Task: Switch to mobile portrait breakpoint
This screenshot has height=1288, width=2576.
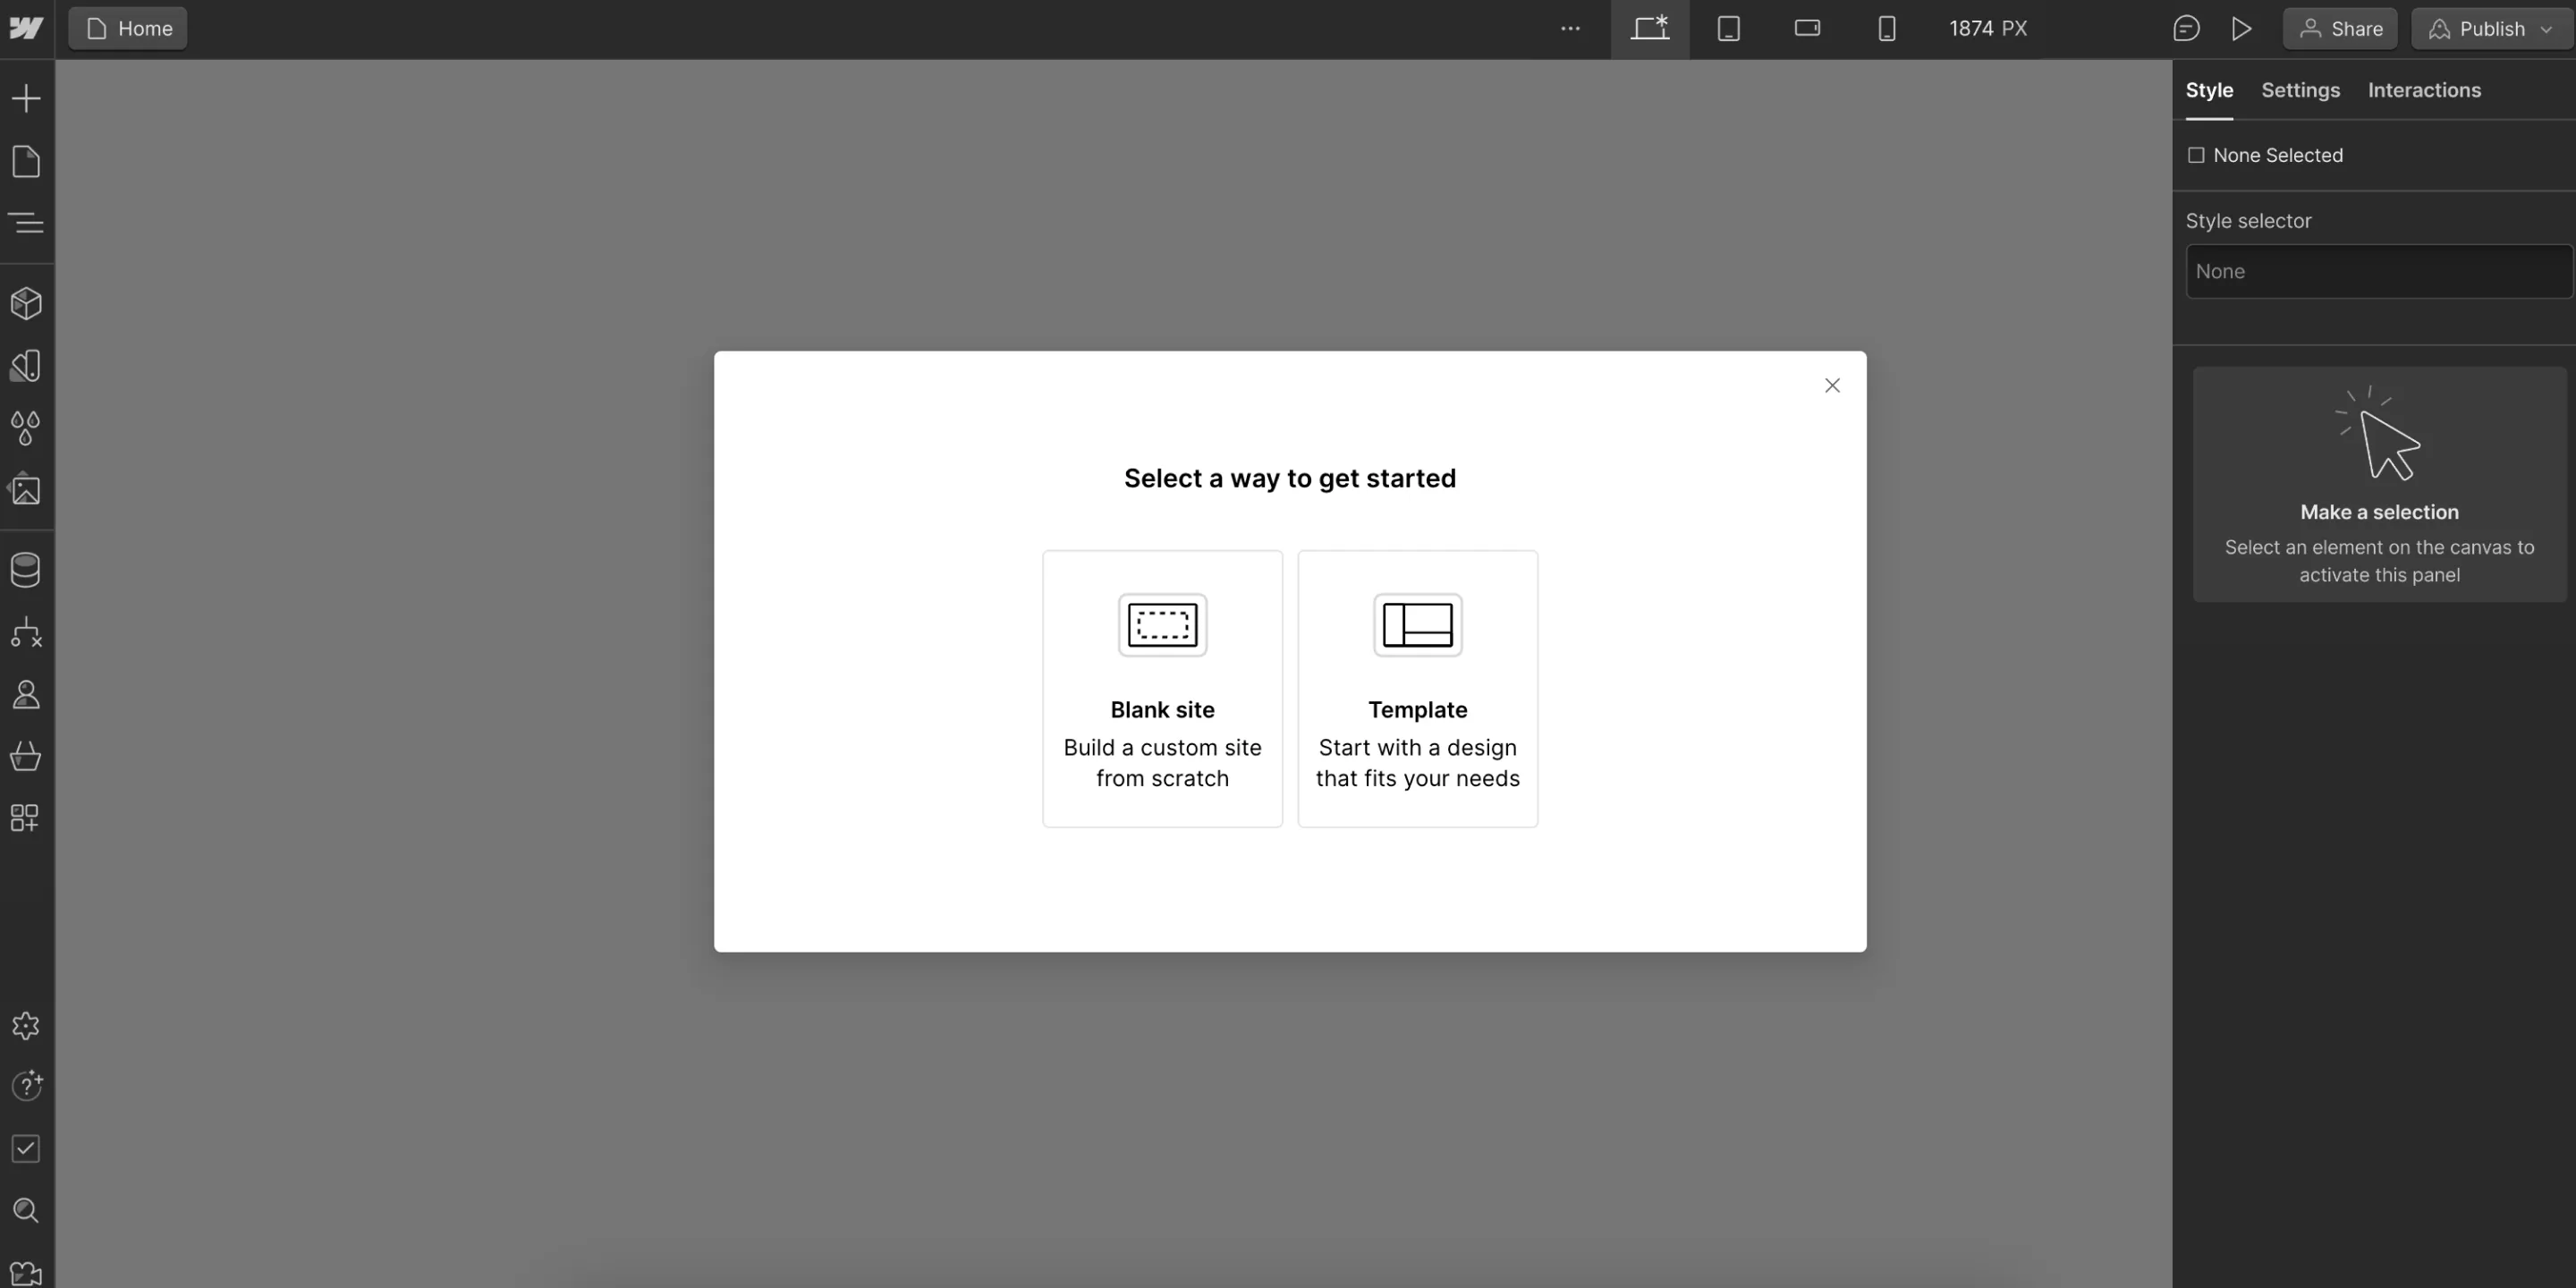Action: (x=1886, y=29)
